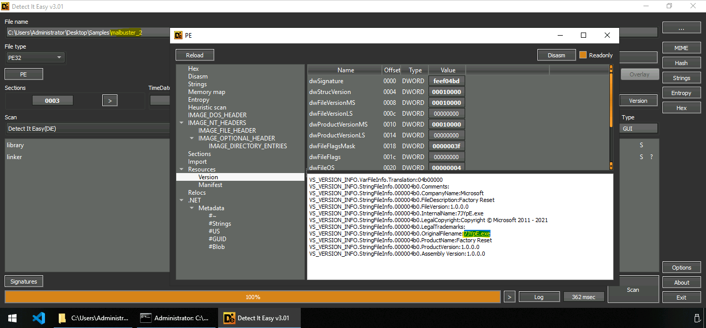Open Sections in the PE tree
Screen dimensions: 706x328
click(199, 154)
